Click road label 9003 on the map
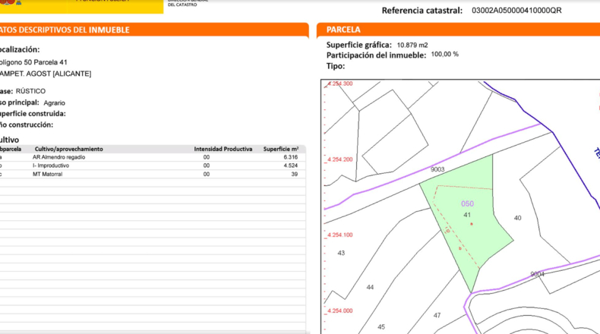 437,169
